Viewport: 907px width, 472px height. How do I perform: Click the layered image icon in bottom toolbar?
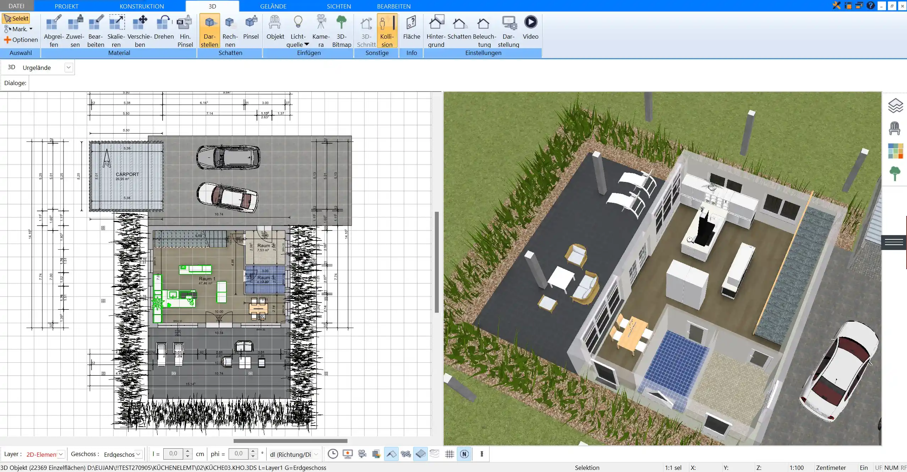[x=376, y=454]
